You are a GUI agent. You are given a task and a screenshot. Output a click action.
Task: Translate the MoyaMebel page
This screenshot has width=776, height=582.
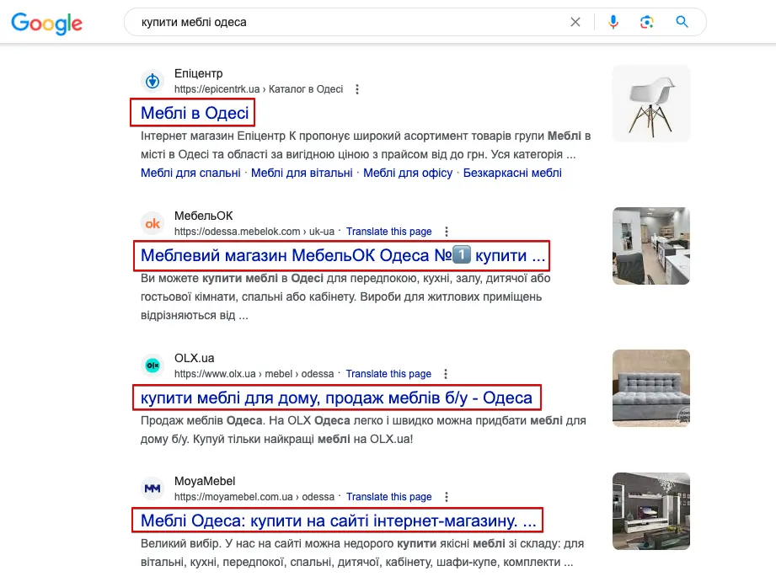[389, 497]
